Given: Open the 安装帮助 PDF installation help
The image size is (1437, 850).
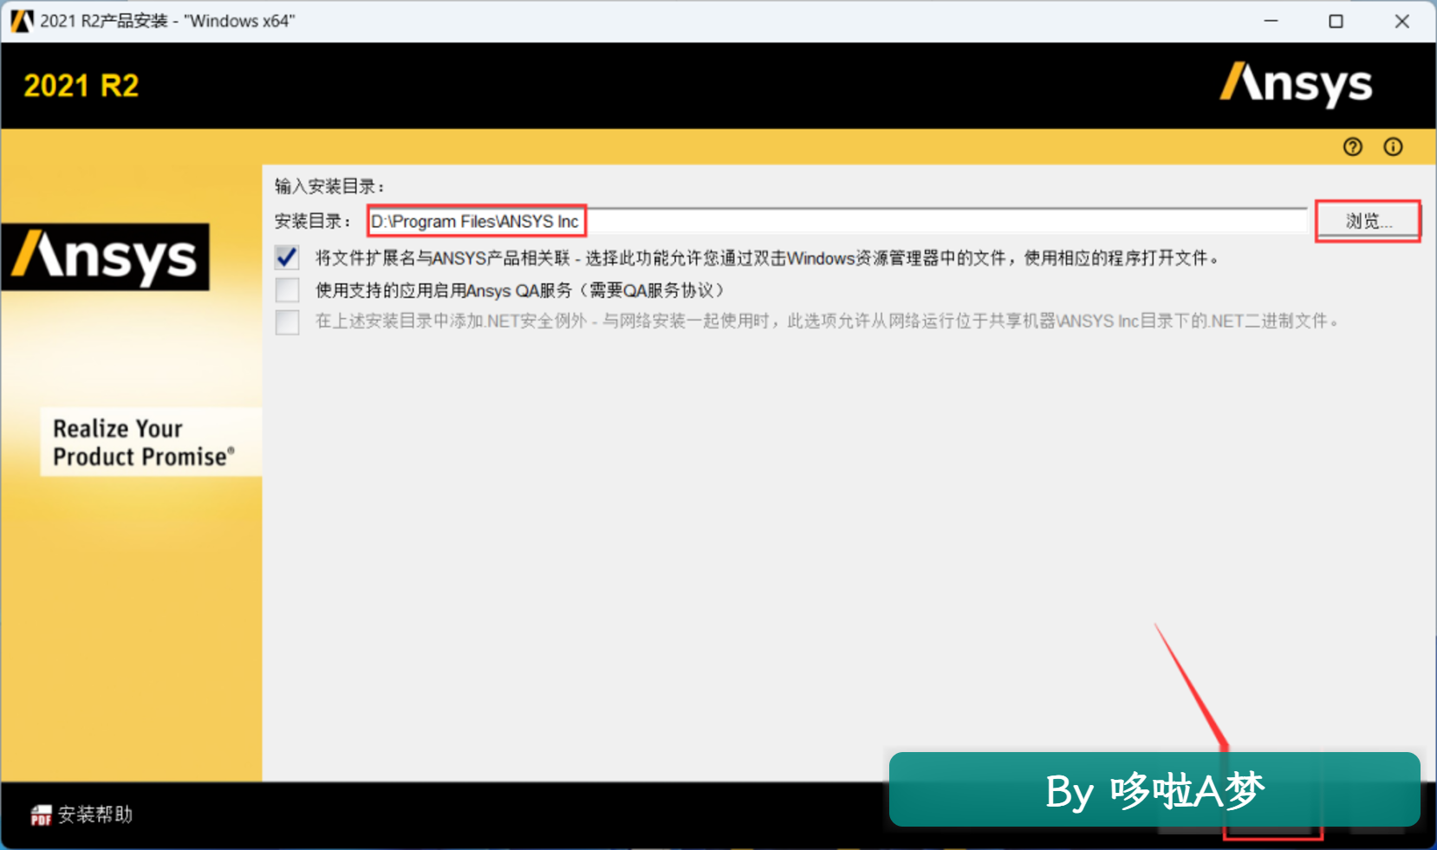Looking at the screenshot, I should (x=81, y=814).
